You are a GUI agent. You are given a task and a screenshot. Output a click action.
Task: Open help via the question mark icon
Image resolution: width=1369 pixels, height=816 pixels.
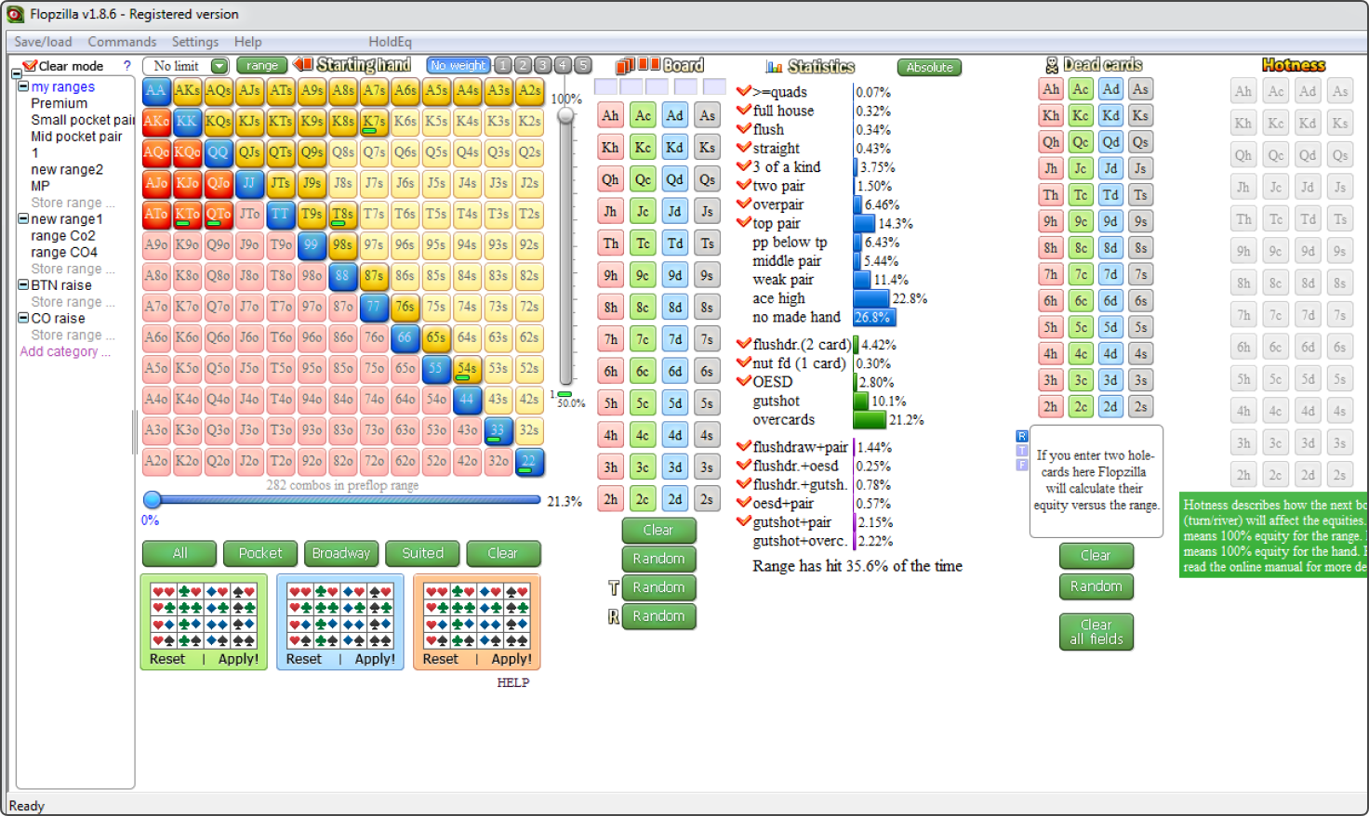[127, 65]
